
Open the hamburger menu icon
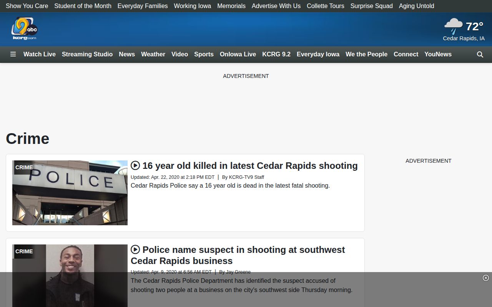[x=13, y=54]
